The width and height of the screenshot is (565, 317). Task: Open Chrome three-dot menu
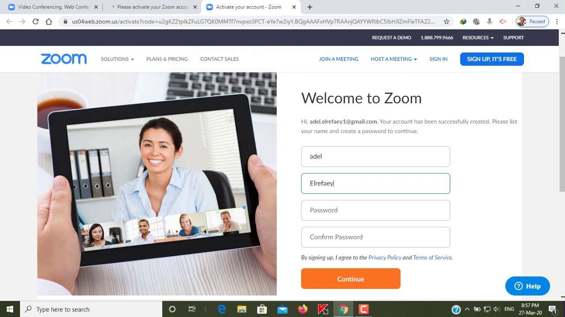pos(557,21)
